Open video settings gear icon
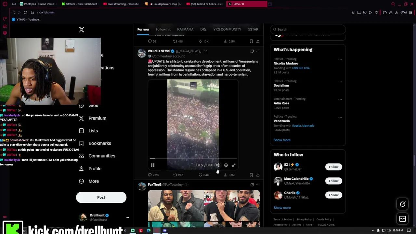 pos(226,165)
